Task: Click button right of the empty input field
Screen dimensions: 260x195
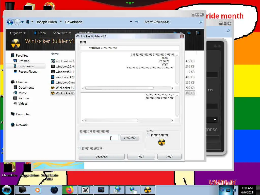Action: pos(130,137)
